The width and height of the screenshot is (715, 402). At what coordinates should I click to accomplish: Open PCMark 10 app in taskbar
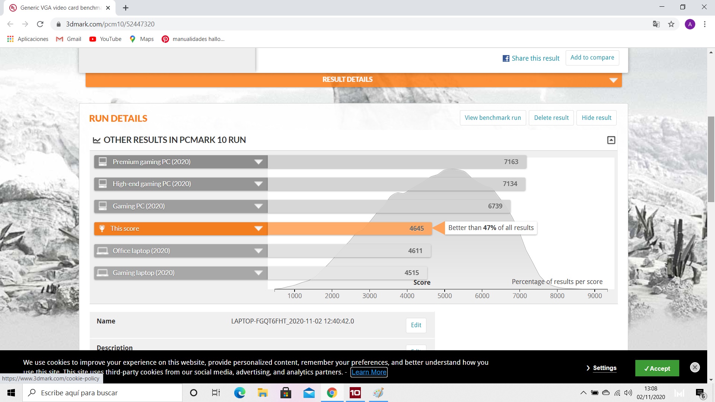click(x=355, y=393)
